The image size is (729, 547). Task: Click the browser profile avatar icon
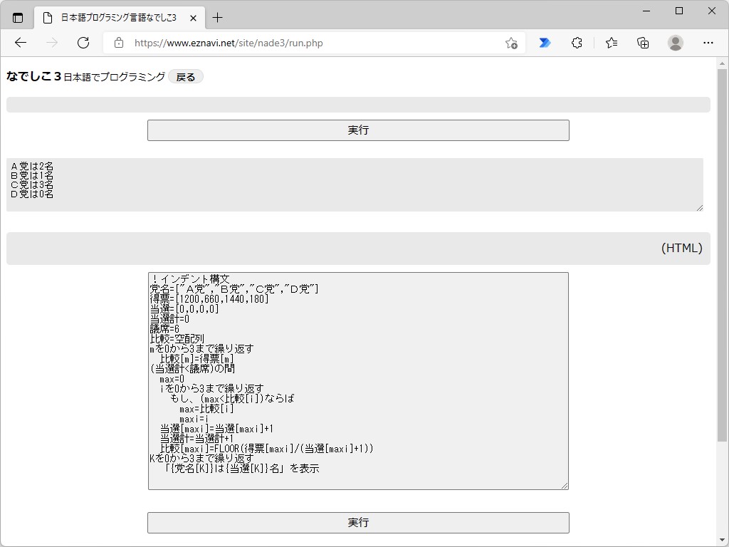675,43
